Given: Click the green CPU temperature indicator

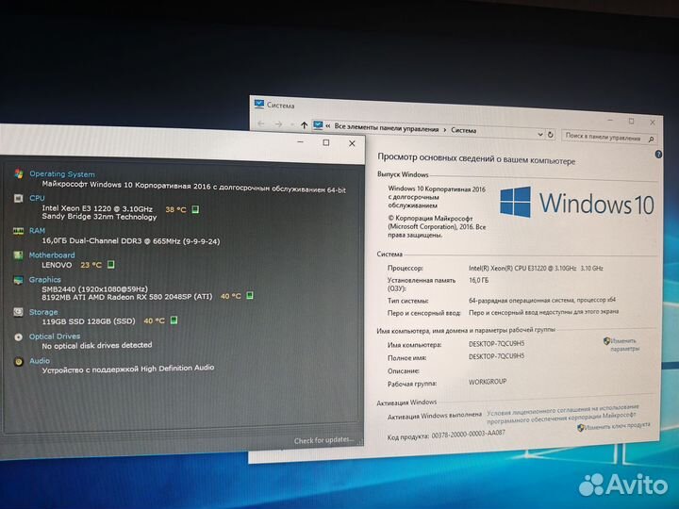Looking at the screenshot, I should pos(196,208).
